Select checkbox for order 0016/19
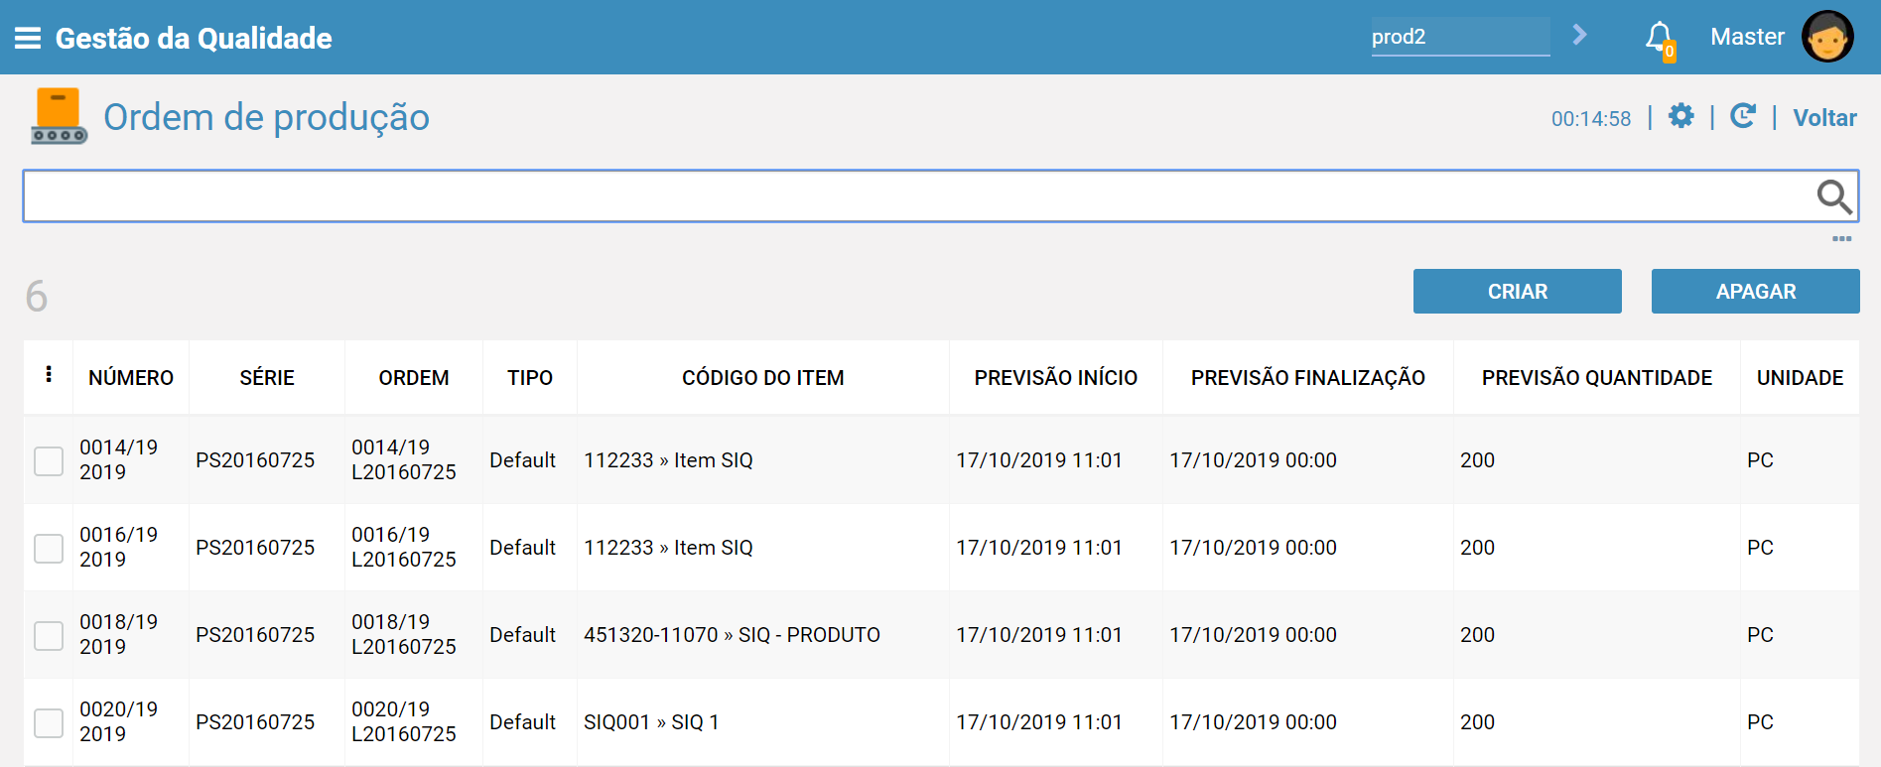Viewport: 1881px width, 767px height. (x=49, y=548)
